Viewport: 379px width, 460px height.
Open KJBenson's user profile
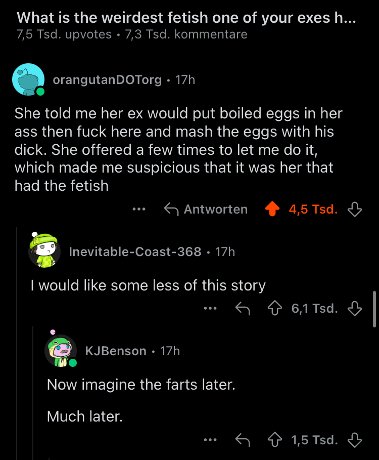116,351
